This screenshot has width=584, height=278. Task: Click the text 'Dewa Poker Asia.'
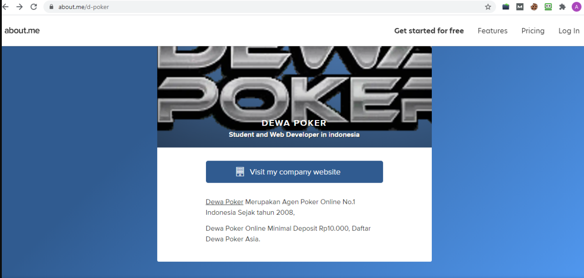pyautogui.click(x=233, y=239)
